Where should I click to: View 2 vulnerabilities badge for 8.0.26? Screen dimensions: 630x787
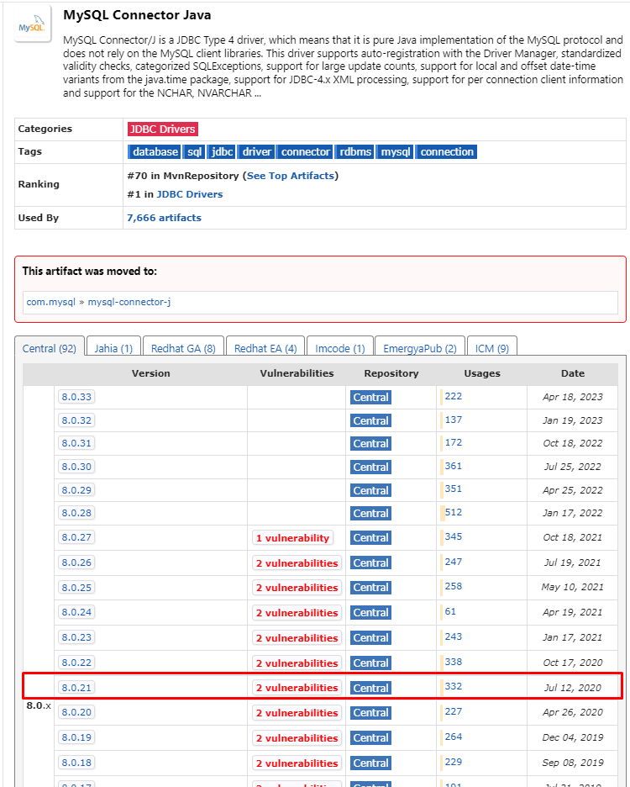click(297, 563)
